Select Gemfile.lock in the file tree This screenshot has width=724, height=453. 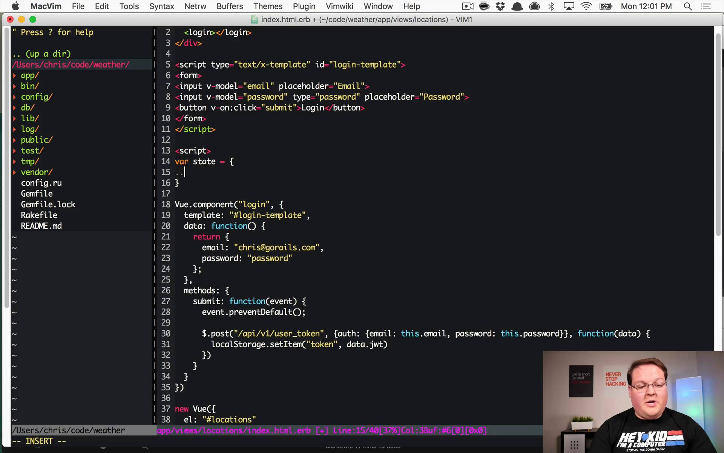click(x=48, y=205)
